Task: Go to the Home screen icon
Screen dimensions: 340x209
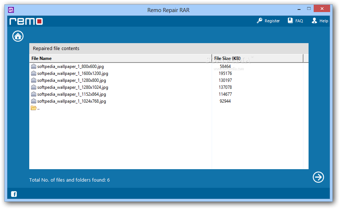Action: (x=18, y=36)
